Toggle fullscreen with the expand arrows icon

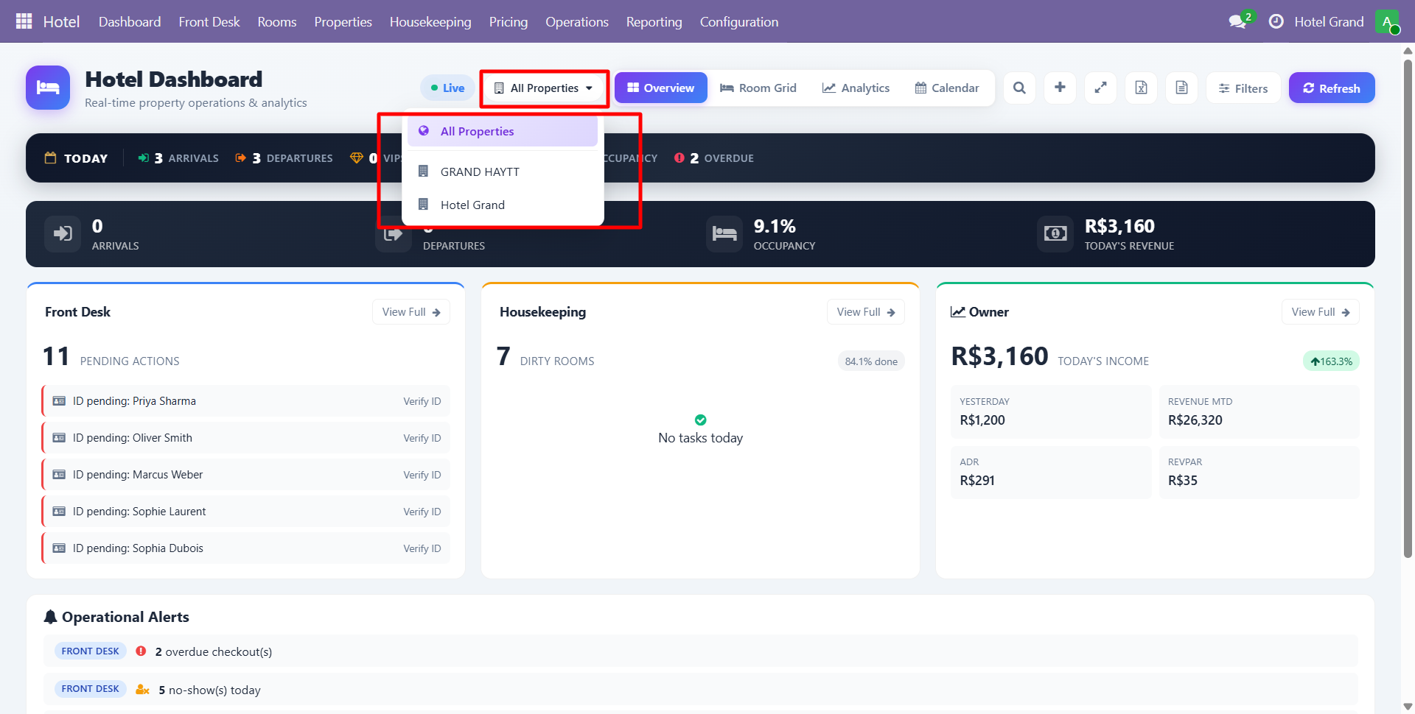click(x=1100, y=88)
